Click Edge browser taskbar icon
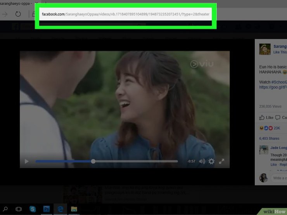This screenshot has height=215, width=287. click(60, 209)
